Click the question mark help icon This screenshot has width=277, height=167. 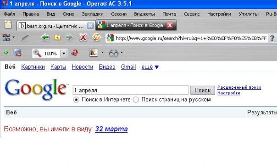272,38
